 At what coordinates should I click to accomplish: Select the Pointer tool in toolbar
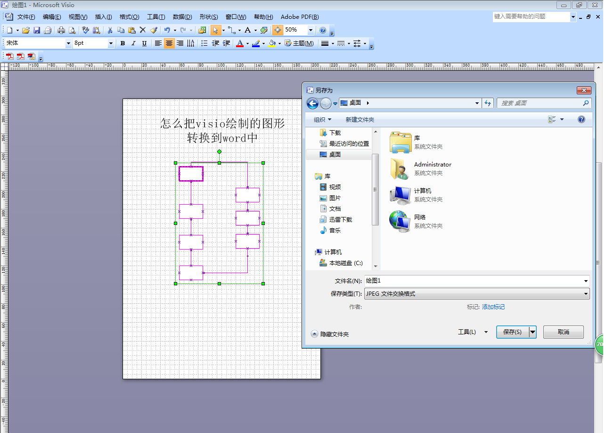(215, 30)
